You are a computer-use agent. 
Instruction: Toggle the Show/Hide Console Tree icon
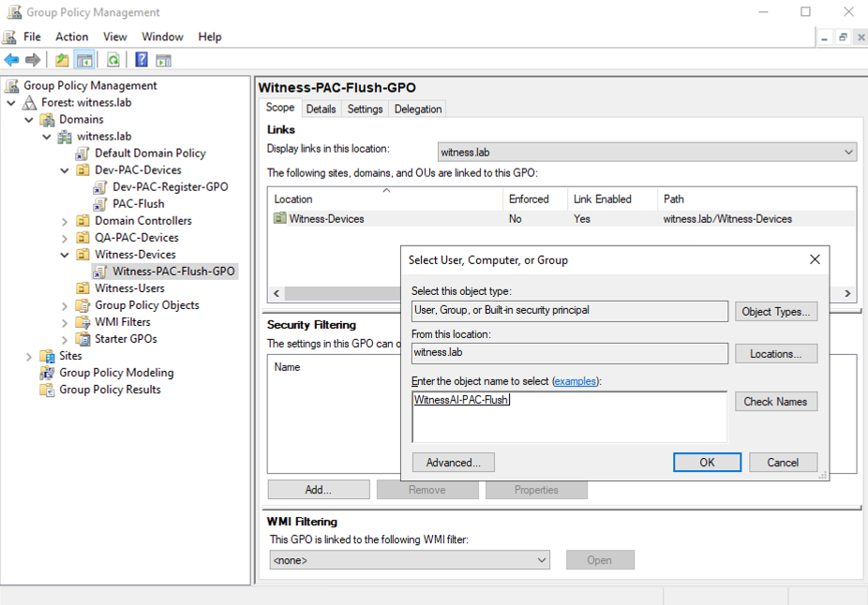click(x=84, y=60)
